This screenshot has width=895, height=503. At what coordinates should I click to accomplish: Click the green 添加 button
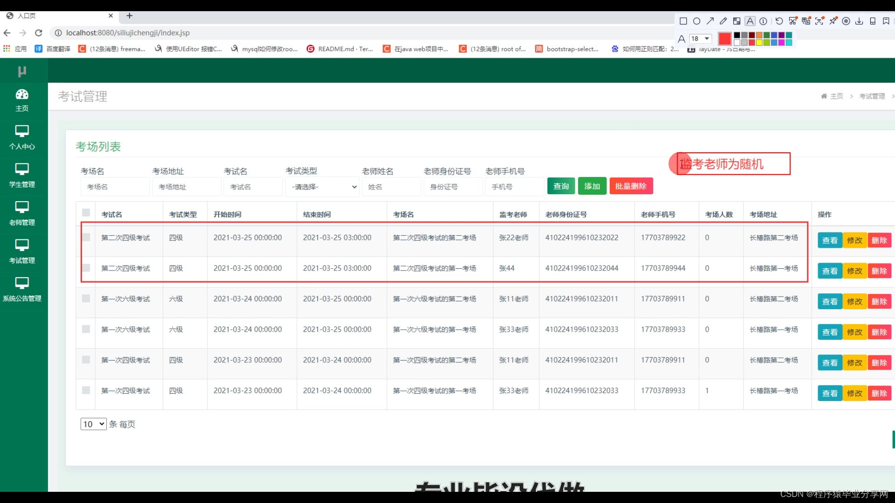[x=592, y=186]
